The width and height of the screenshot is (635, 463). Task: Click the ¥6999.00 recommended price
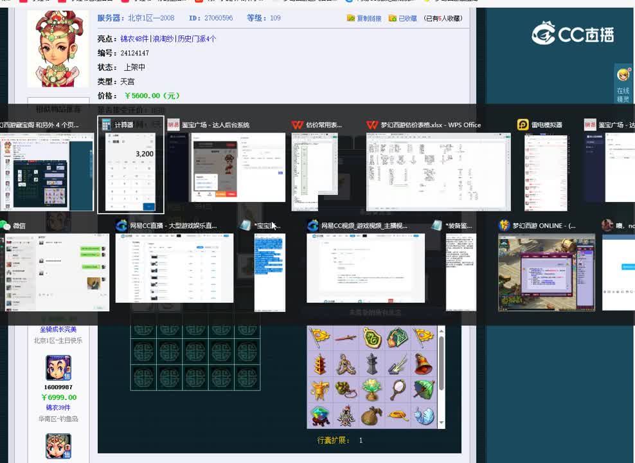tap(58, 397)
